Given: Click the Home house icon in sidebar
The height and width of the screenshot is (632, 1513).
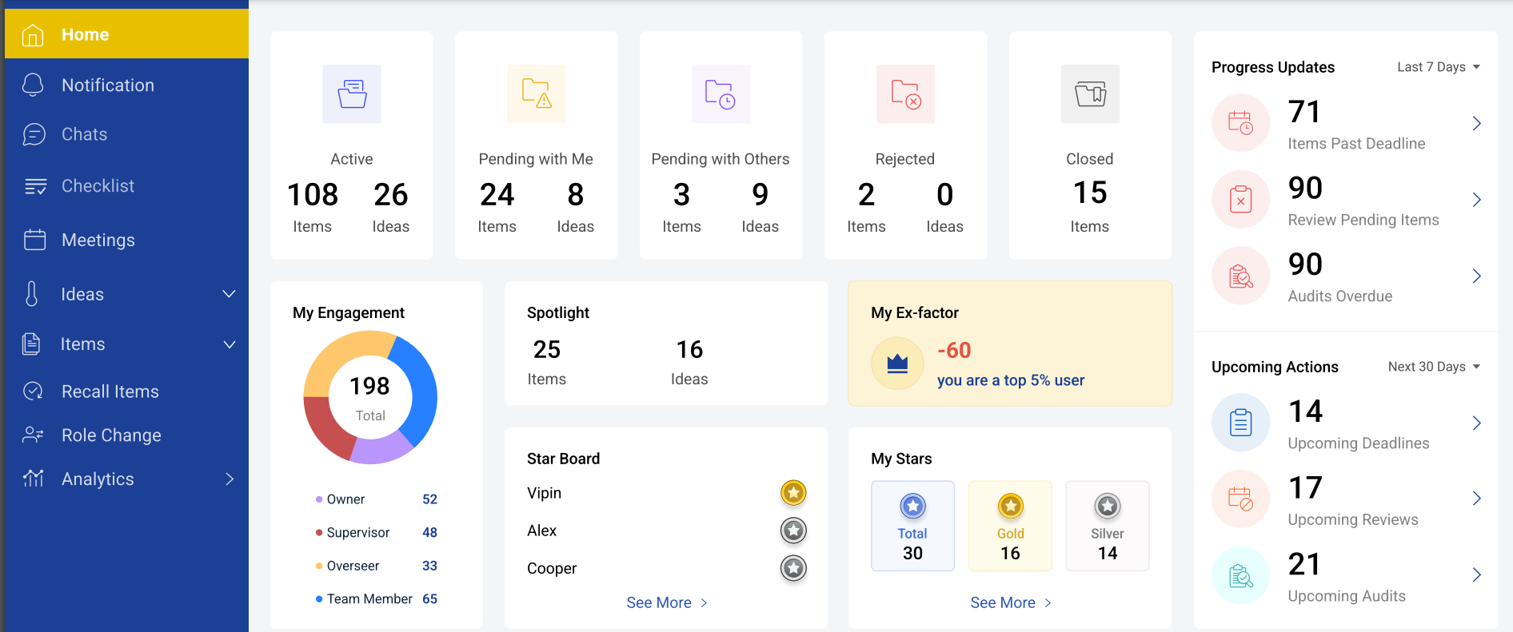Looking at the screenshot, I should [x=33, y=34].
